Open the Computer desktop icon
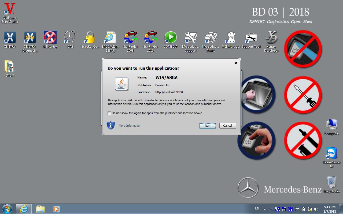 tap(332, 127)
